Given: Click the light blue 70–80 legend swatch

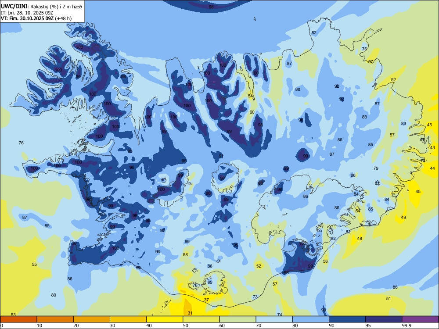Looking at the screenshot, I should click(x=274, y=319).
